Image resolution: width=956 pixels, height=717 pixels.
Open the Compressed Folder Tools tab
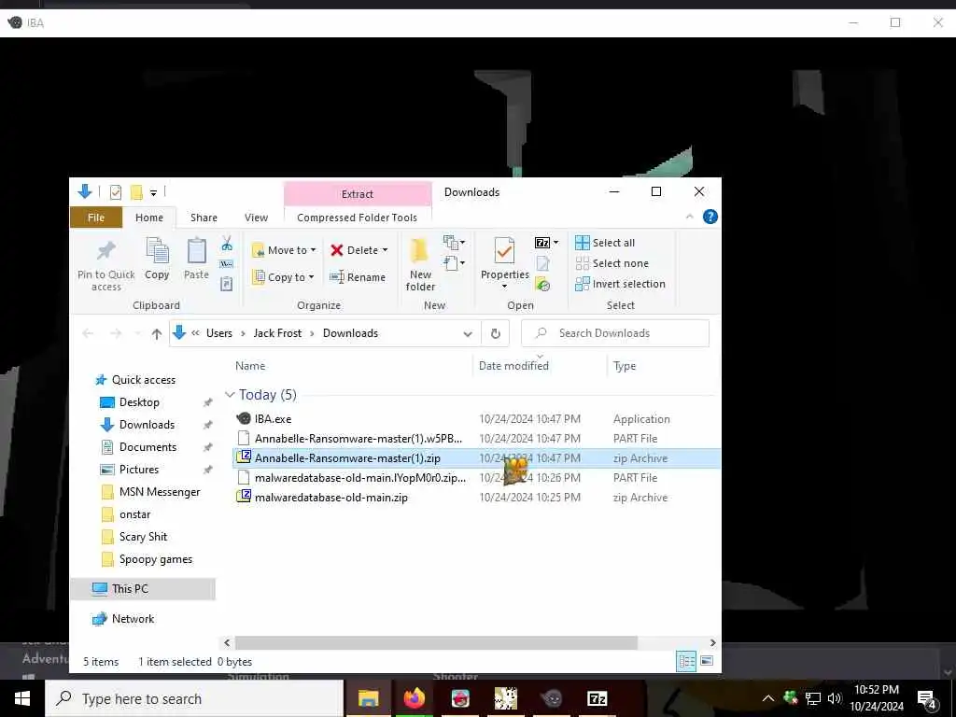[x=358, y=218]
